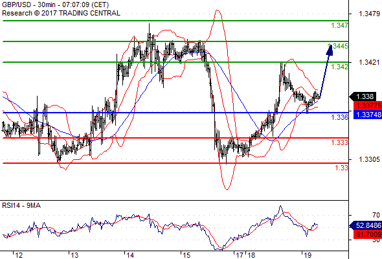Click the Trading Central research copyright text
The height and width of the screenshot is (259, 382).
61,13
